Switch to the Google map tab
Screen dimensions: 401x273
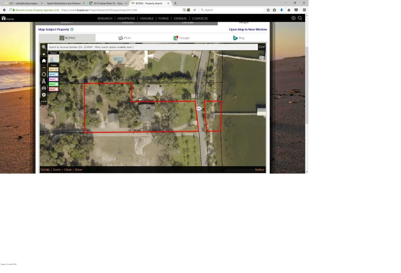pos(181,38)
